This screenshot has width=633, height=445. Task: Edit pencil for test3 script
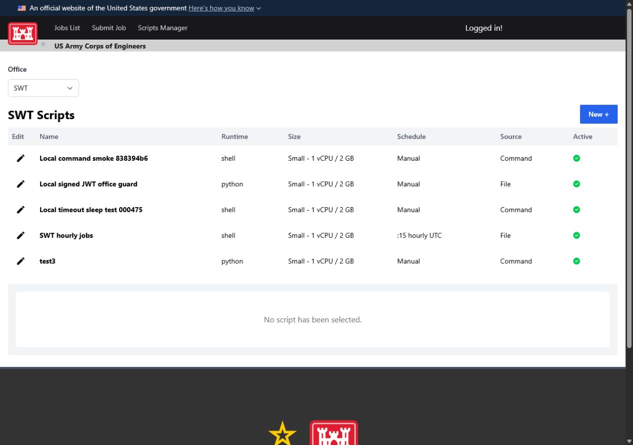coord(21,261)
